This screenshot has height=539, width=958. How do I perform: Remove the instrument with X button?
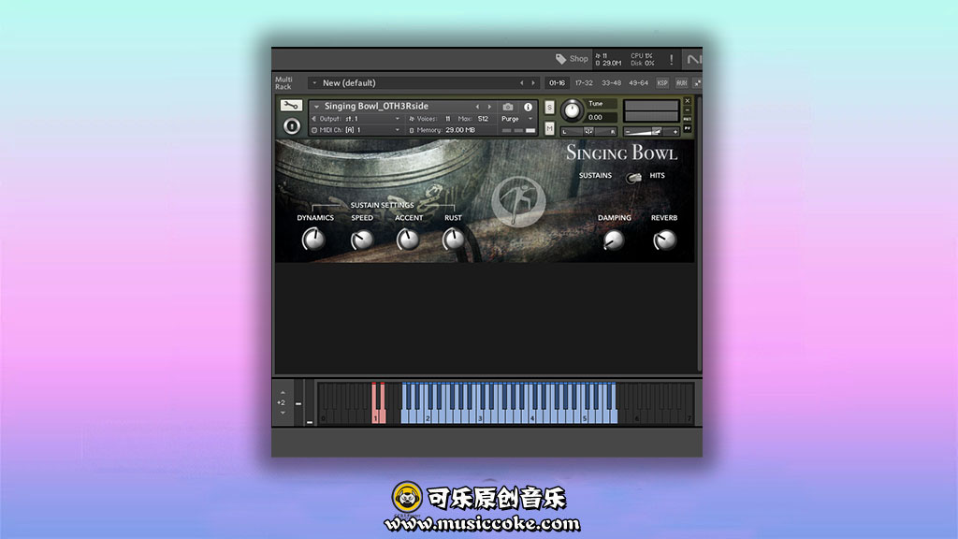tap(688, 101)
